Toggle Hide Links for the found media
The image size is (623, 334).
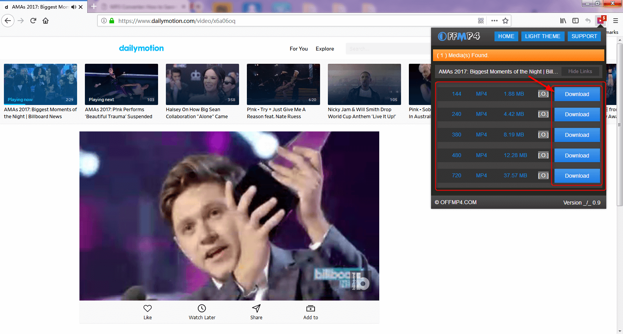(x=580, y=72)
